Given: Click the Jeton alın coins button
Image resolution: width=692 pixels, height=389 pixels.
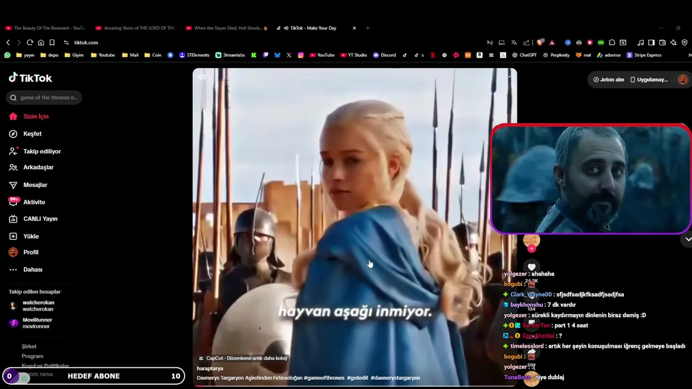Looking at the screenshot, I should (609, 79).
